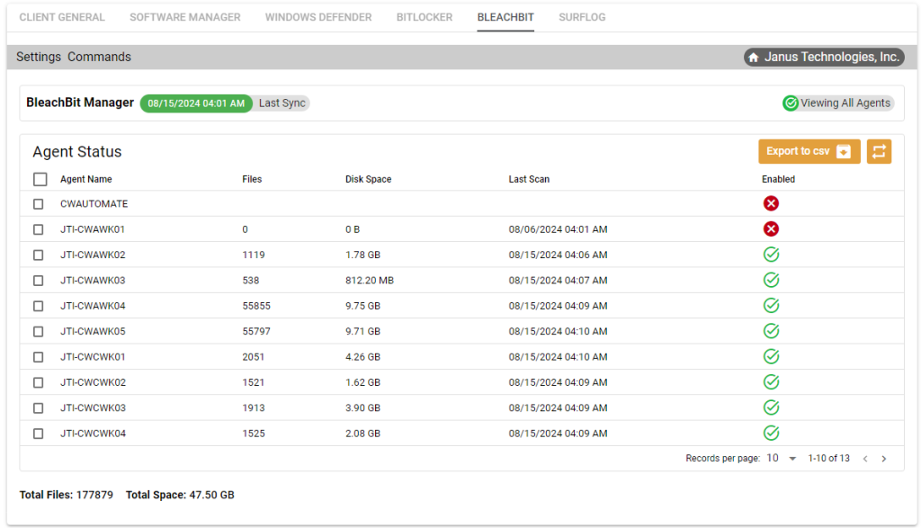Open the Commands section

(x=99, y=57)
